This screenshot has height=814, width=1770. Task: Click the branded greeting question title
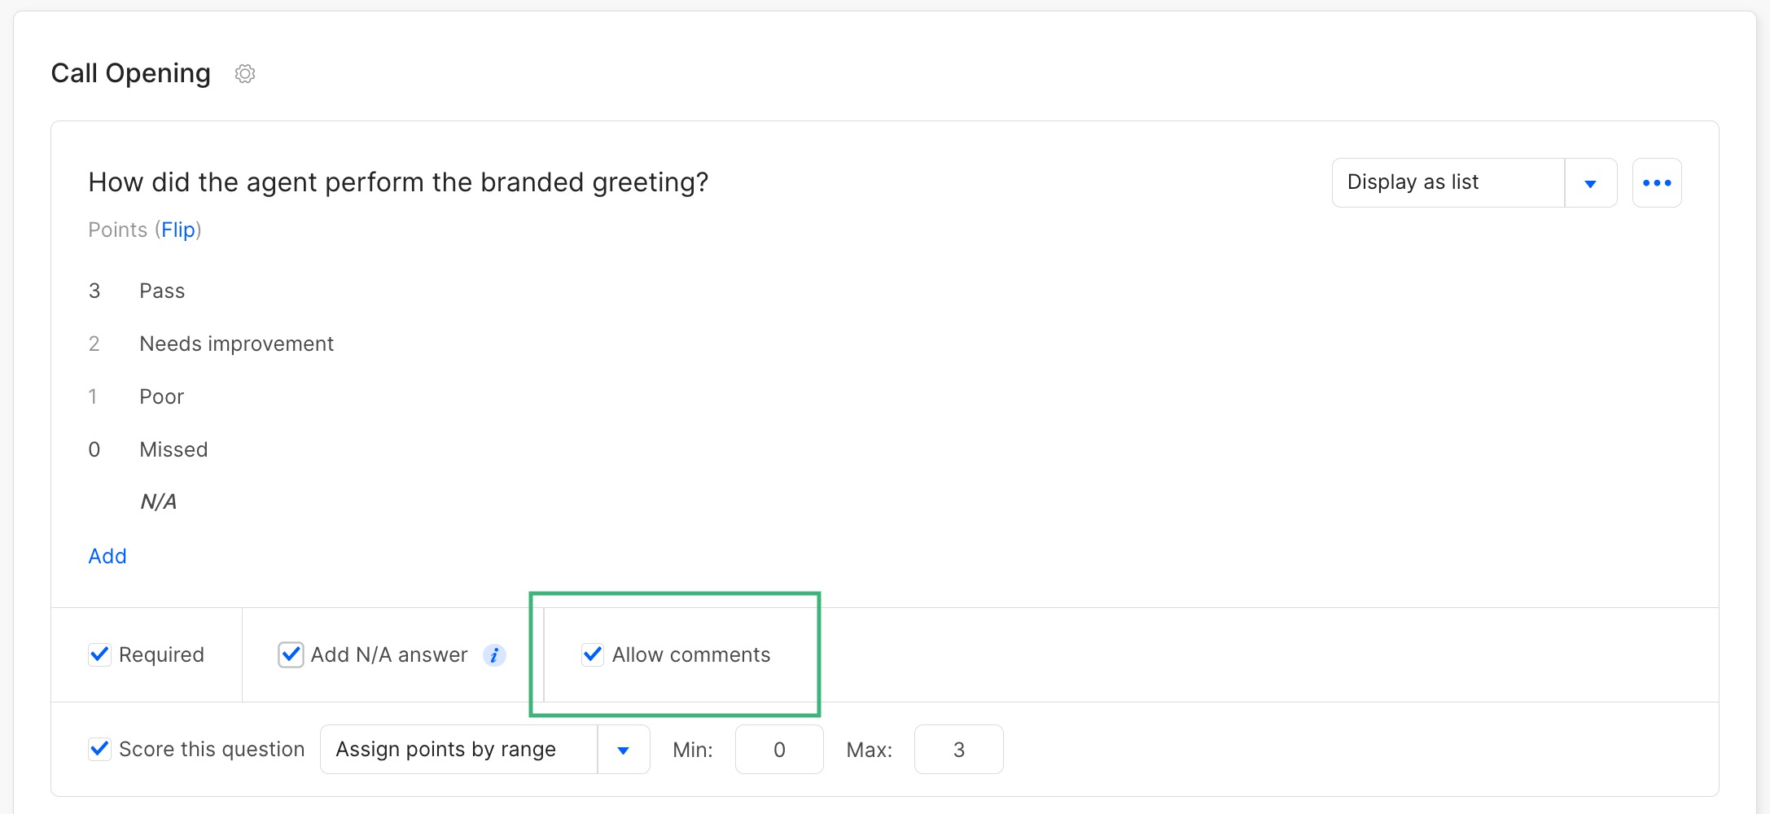point(397,182)
